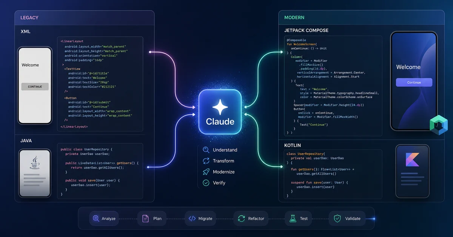Select the JETPACK COMPOSE section heading
Viewport: 453px width, 237px height.
pos(306,30)
